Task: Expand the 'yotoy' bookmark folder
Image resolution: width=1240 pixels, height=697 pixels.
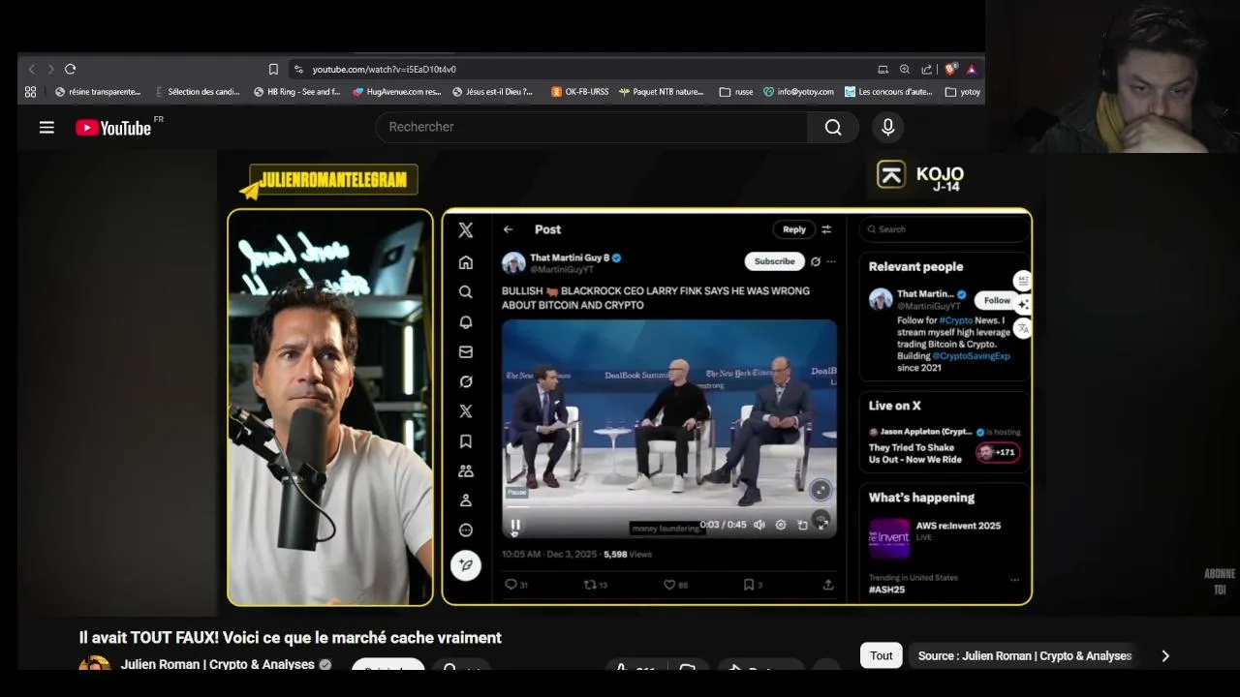Action: (x=963, y=92)
